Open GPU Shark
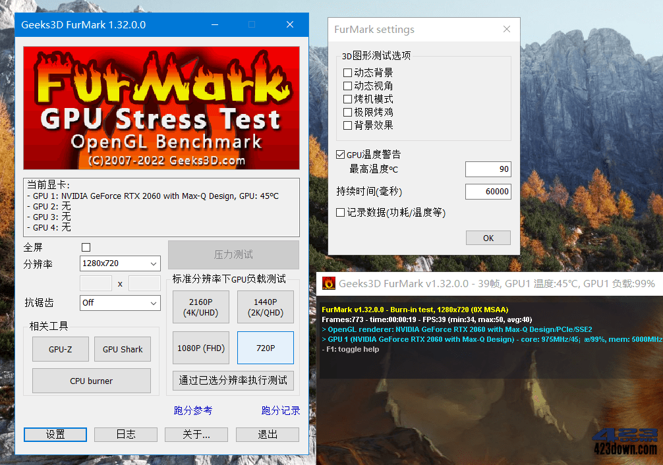 point(122,349)
